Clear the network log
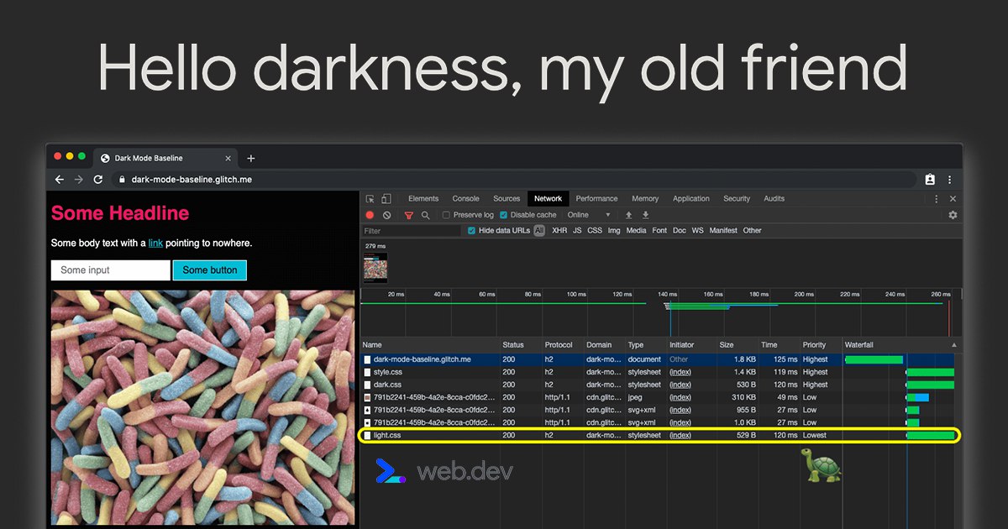The image size is (1008, 529). (x=386, y=215)
